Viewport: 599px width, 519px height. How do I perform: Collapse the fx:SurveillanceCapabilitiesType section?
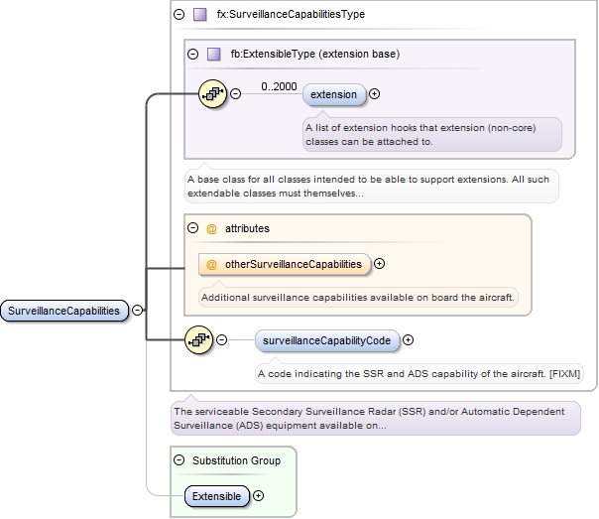coord(179,15)
